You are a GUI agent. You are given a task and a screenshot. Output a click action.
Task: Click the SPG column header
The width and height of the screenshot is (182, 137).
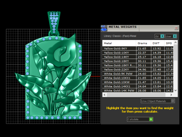click(169, 43)
